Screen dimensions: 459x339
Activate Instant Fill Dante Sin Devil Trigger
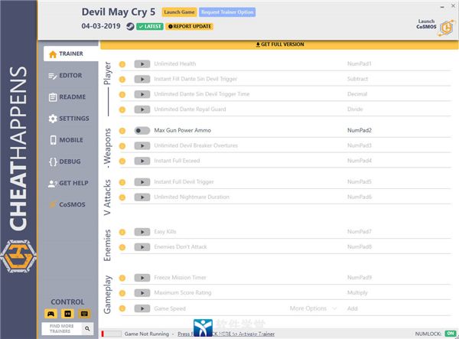pos(142,79)
